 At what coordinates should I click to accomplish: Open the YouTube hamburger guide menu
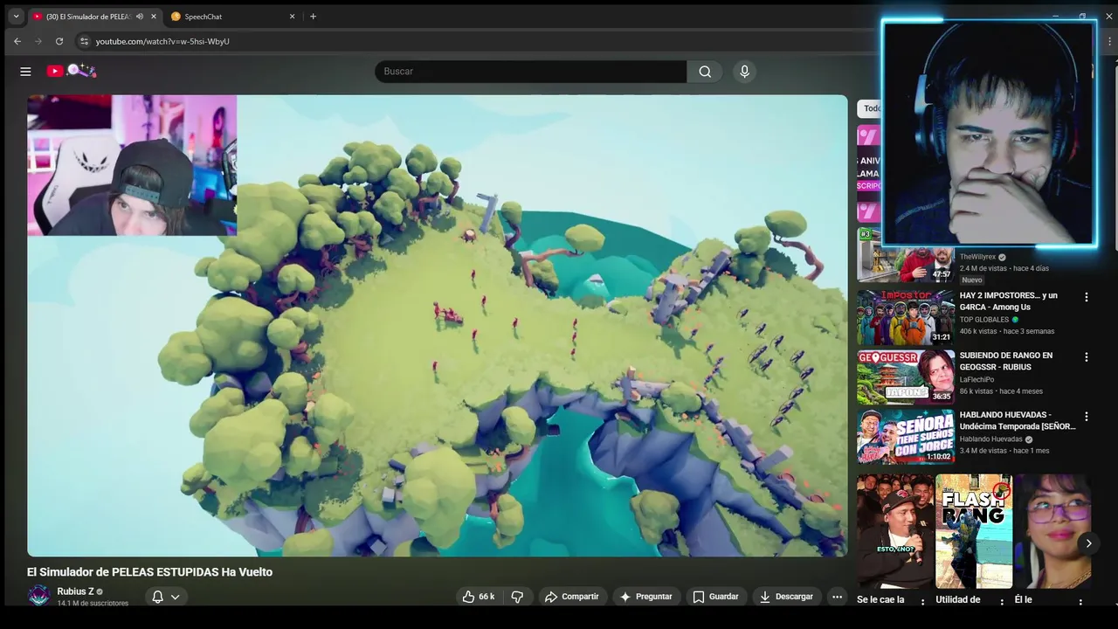[25, 72]
